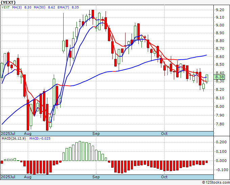This screenshot has width=230, height=185.
Task: Click the EMA(7) legend label
Action: coord(63,7)
